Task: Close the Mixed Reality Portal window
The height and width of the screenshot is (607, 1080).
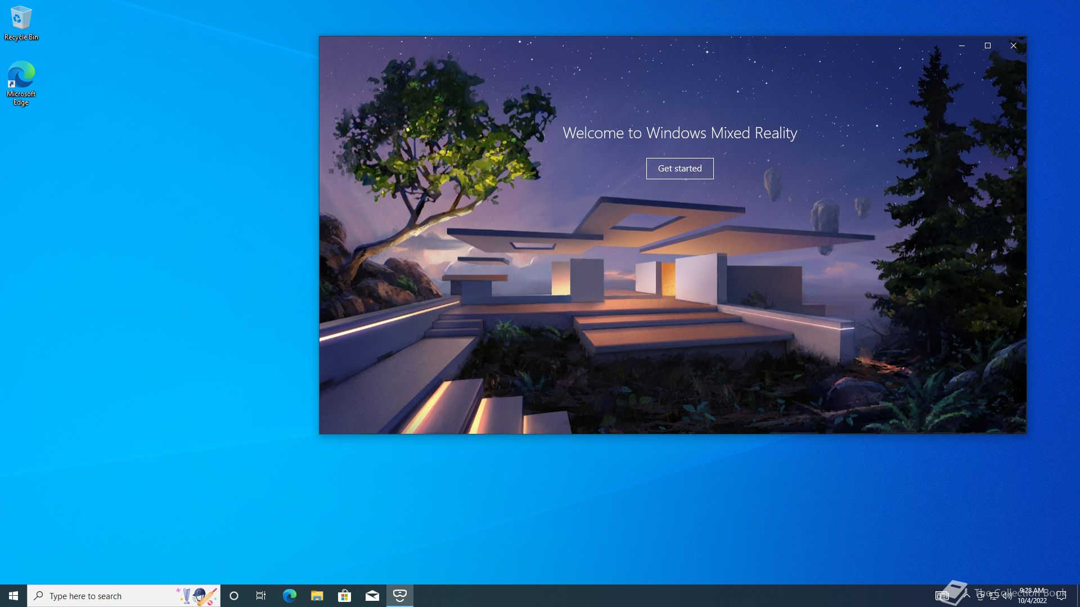Action: [1014, 46]
